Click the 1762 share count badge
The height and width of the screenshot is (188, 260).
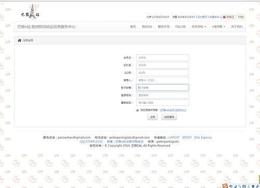point(241,17)
